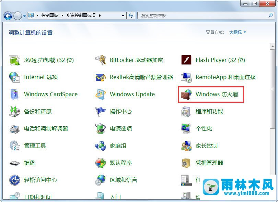The image size is (278, 202).
Task: Open the Flash Player (32 位) icon
Action: pos(186,60)
